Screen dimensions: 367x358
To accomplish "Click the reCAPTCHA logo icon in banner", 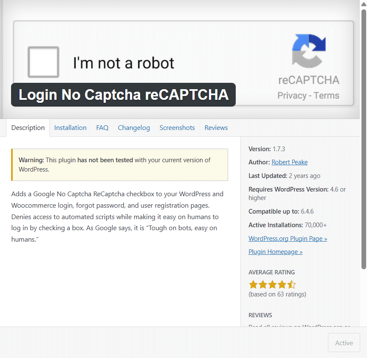I will click(309, 51).
